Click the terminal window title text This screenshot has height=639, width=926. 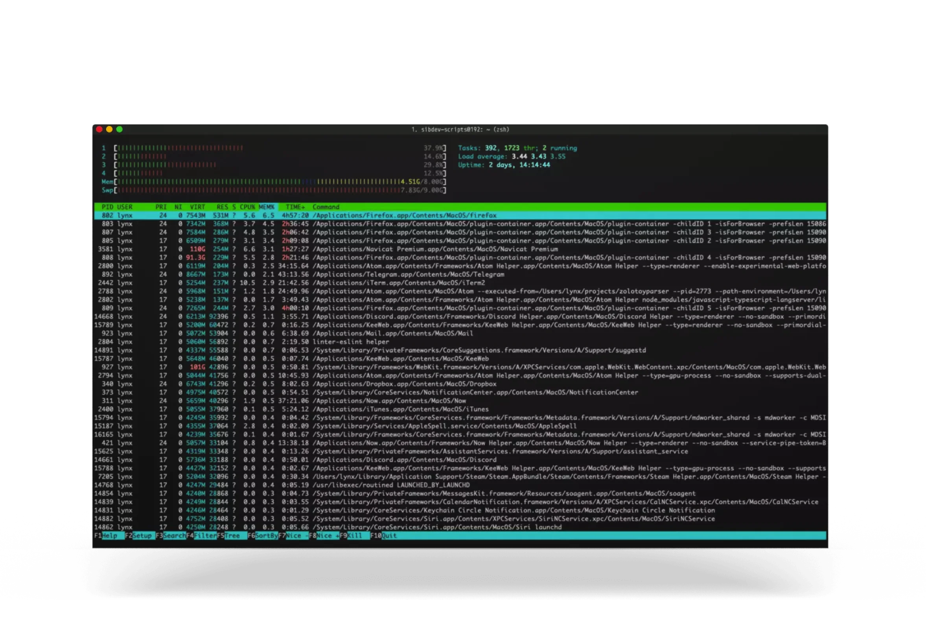point(460,130)
